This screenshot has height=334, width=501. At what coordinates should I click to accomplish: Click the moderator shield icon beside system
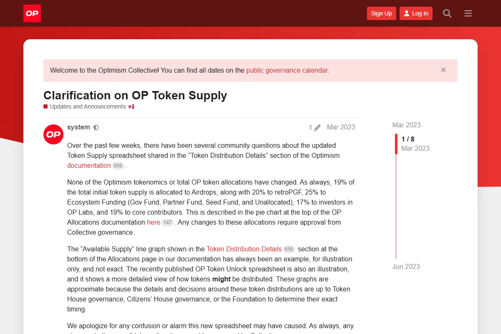(x=96, y=128)
